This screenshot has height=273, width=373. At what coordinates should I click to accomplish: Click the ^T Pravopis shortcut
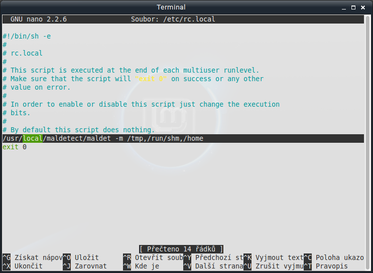click(x=326, y=266)
